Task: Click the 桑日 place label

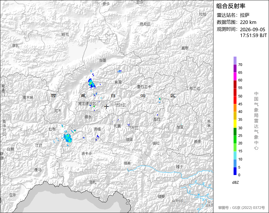Action: 157,119
